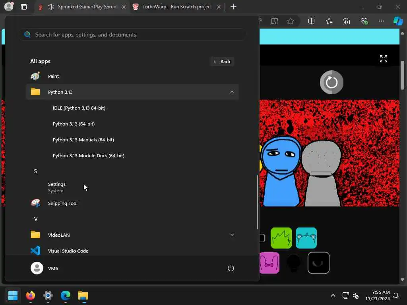Open the VideoLAN folder icon

point(35,235)
